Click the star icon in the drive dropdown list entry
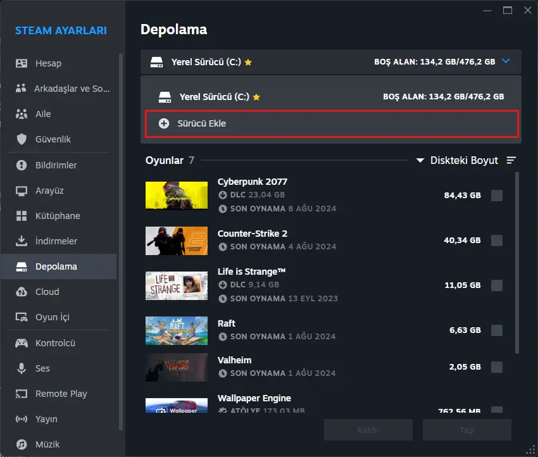Viewport: 538px width, 457px height. tap(256, 97)
